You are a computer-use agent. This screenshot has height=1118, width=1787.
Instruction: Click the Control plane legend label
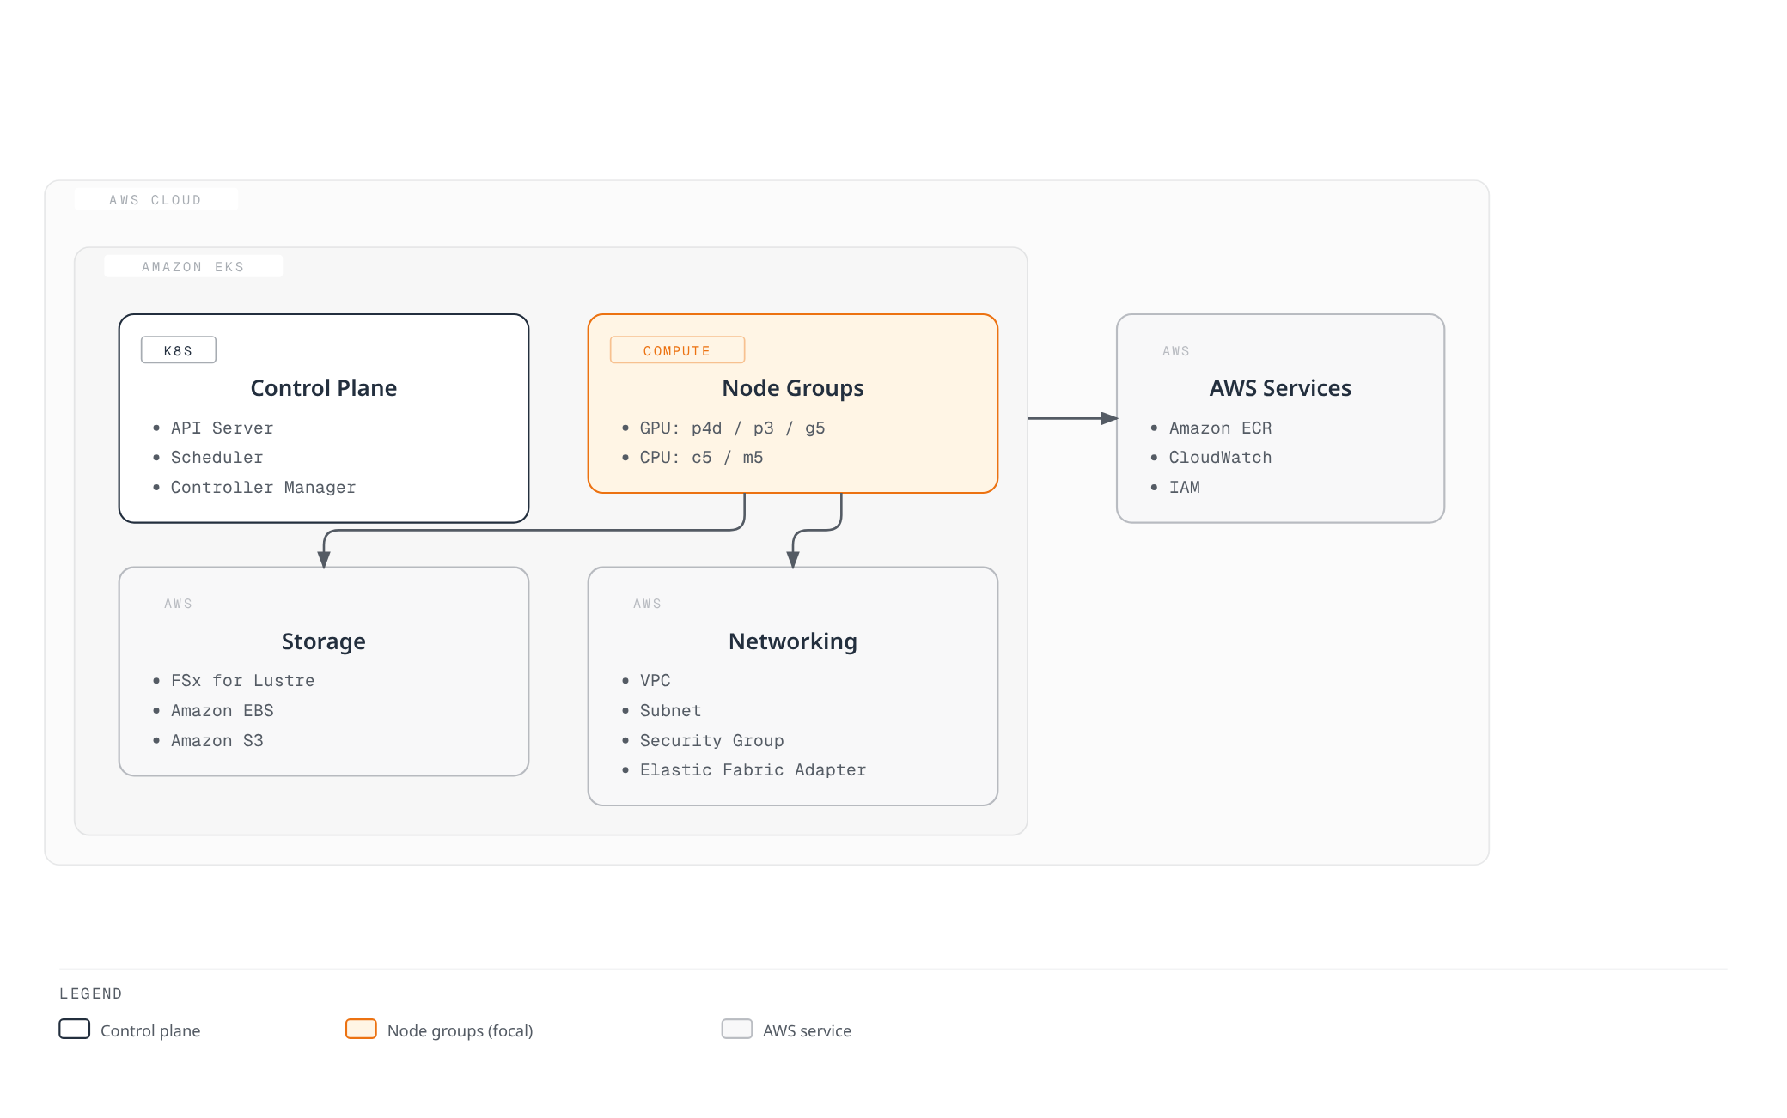(x=150, y=1030)
